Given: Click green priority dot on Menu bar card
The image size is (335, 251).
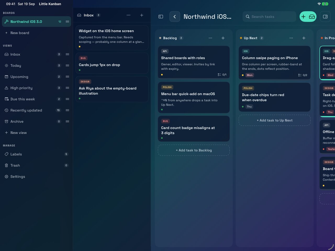Looking at the screenshot, I should point(162,110).
